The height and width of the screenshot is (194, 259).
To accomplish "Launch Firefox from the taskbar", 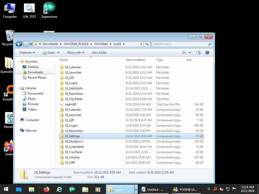I will click(47, 189).
